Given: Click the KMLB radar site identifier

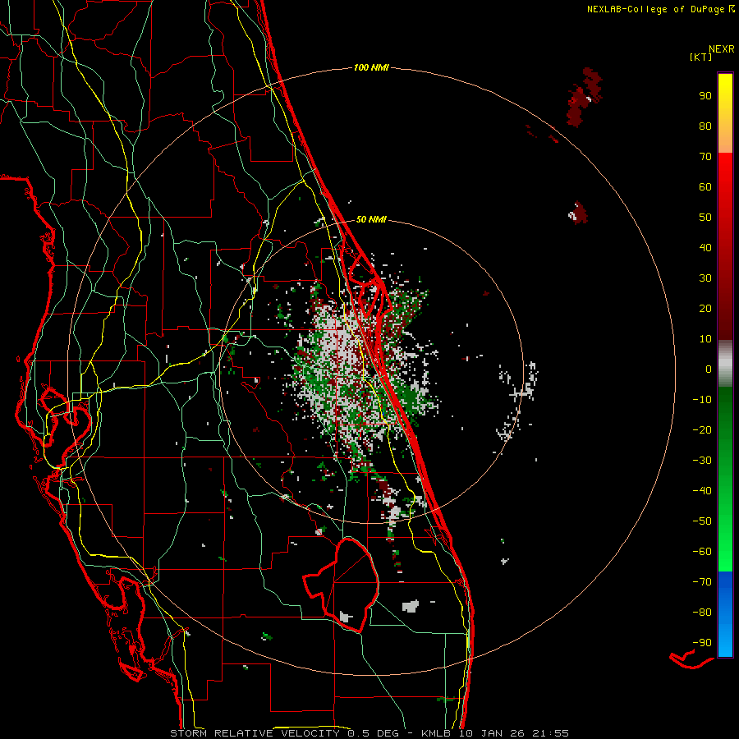Looking at the screenshot, I should (x=436, y=733).
